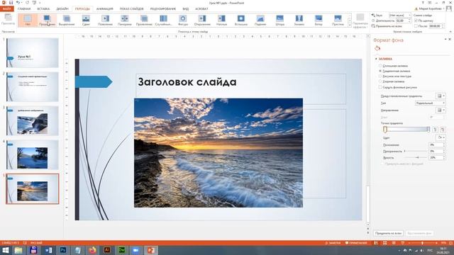Apply the 'Сдвиг' transition
The width and height of the screenshot is (454, 255).
pyautogui.click(x=86, y=21)
